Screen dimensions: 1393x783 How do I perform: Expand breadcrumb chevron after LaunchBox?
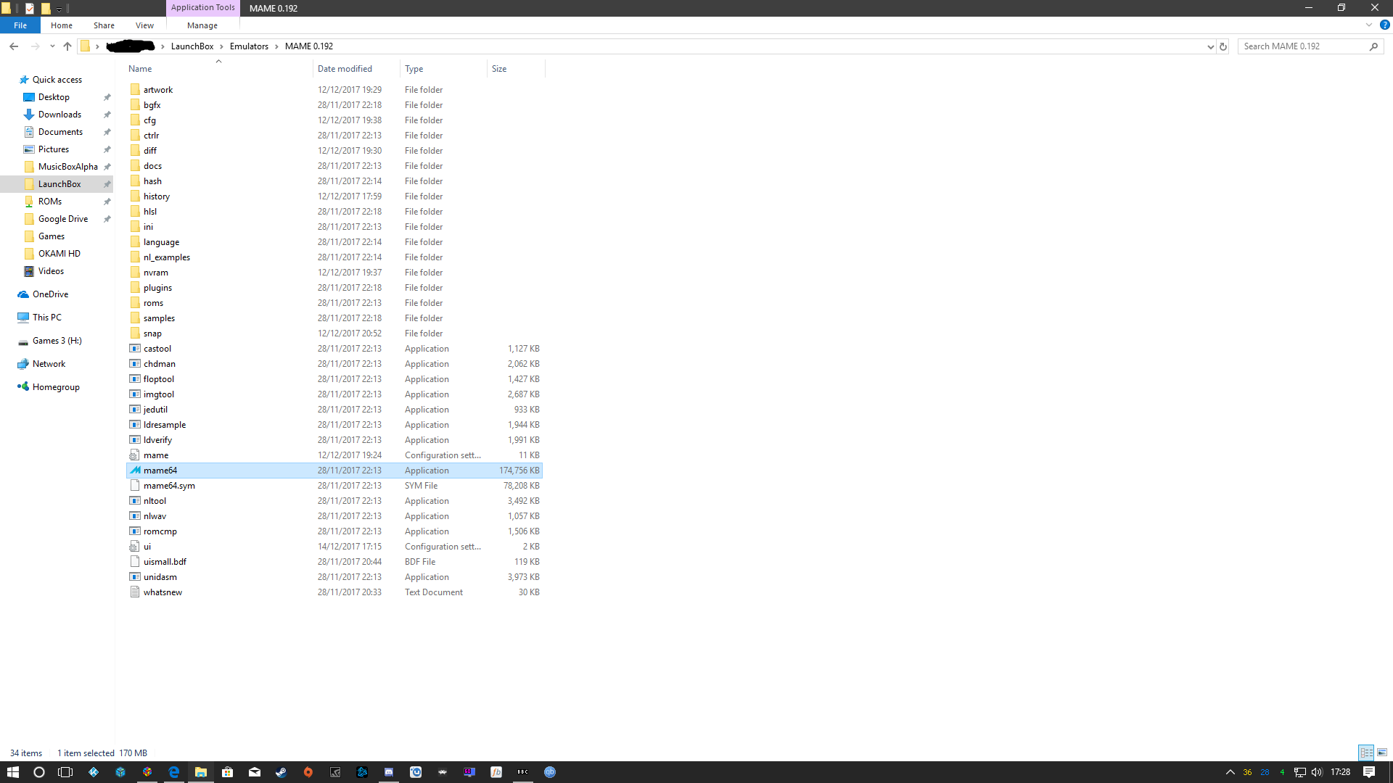coord(222,46)
